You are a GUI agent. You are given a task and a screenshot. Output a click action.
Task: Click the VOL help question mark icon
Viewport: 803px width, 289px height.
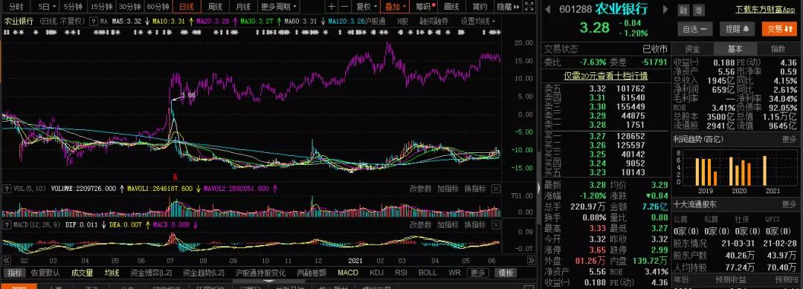7,188
